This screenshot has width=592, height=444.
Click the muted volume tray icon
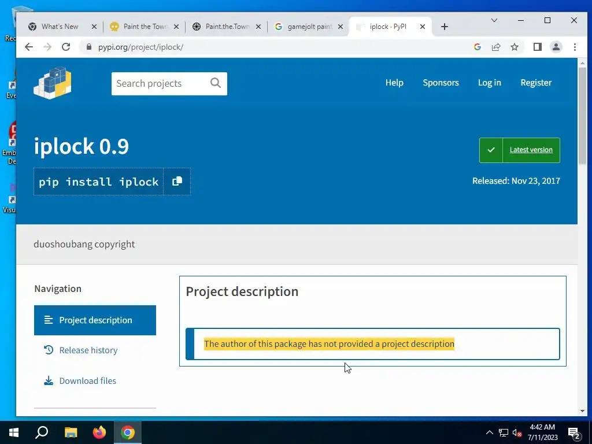pyautogui.click(x=517, y=432)
